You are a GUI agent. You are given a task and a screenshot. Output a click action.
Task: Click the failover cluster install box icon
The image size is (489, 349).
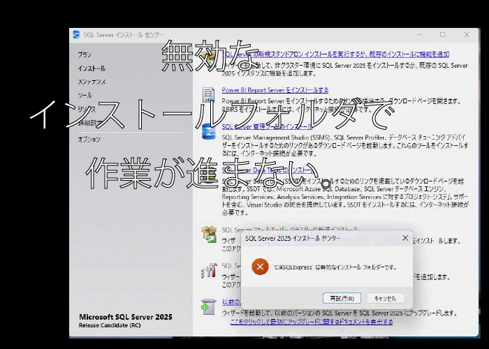209,235
